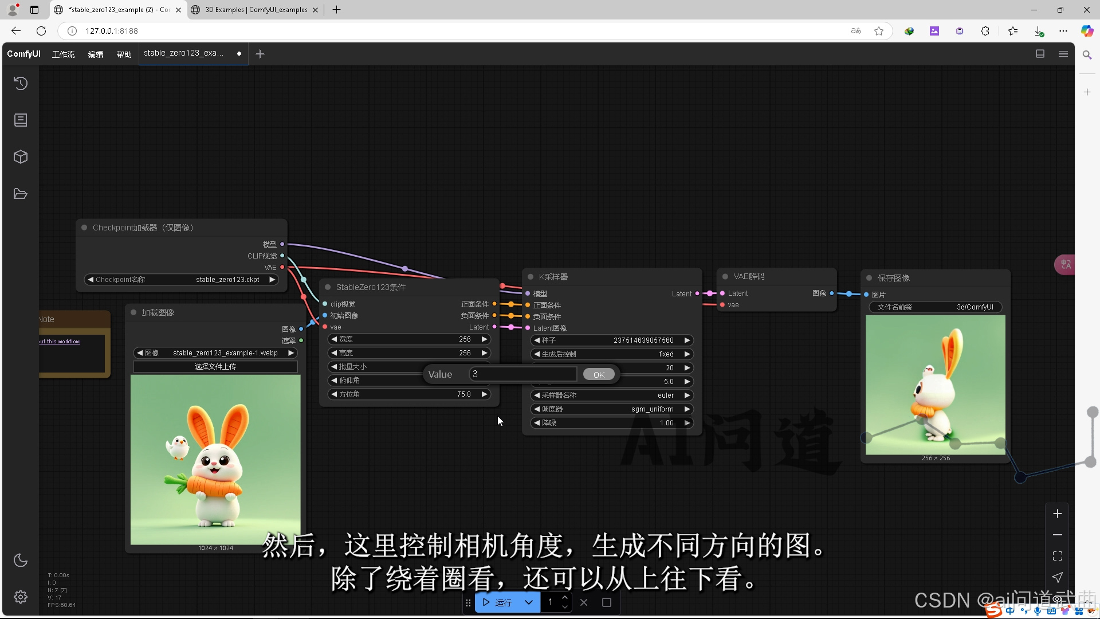Screen dimensions: 1100x619
Task: Collapse the StableZero123条件 node via its dot
Action: coord(328,287)
